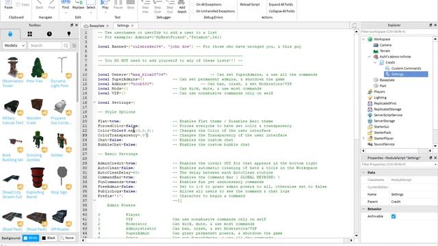Open the Toolbox filter options icon
438x246 pixels.
click(74, 46)
